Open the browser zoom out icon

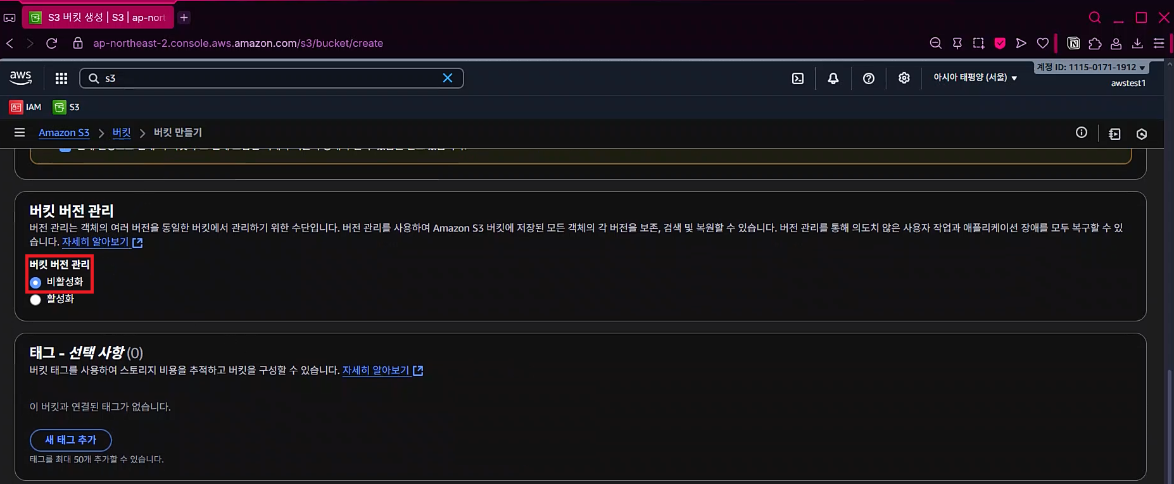(x=935, y=43)
